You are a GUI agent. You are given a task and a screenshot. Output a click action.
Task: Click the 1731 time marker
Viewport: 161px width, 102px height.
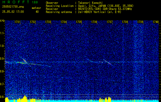pos(17,22)
